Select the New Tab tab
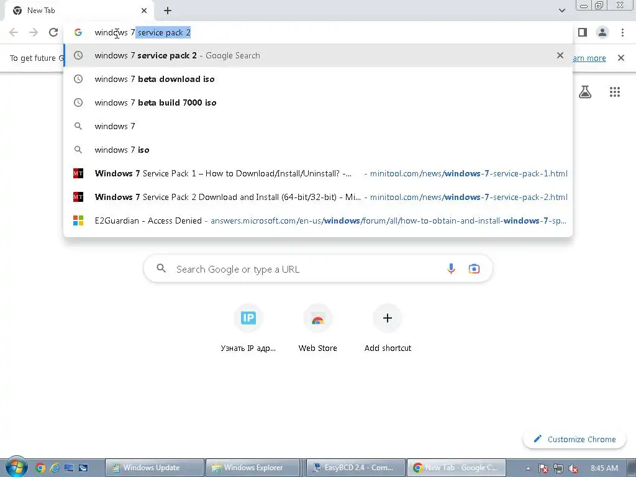 coord(79,11)
